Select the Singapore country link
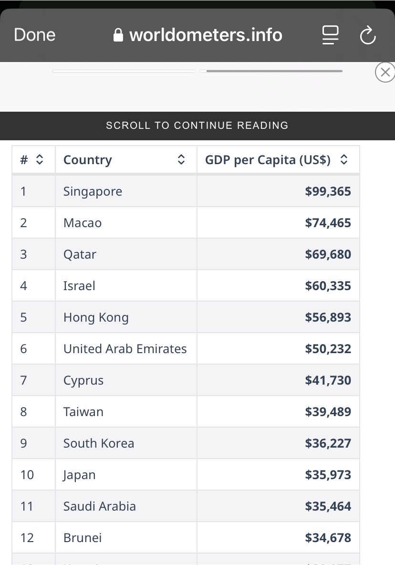Image resolution: width=395 pixels, height=565 pixels. coord(93,191)
